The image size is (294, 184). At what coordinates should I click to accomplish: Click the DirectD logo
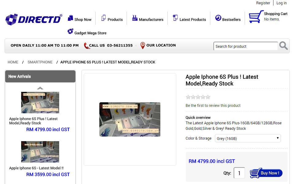[34, 19]
